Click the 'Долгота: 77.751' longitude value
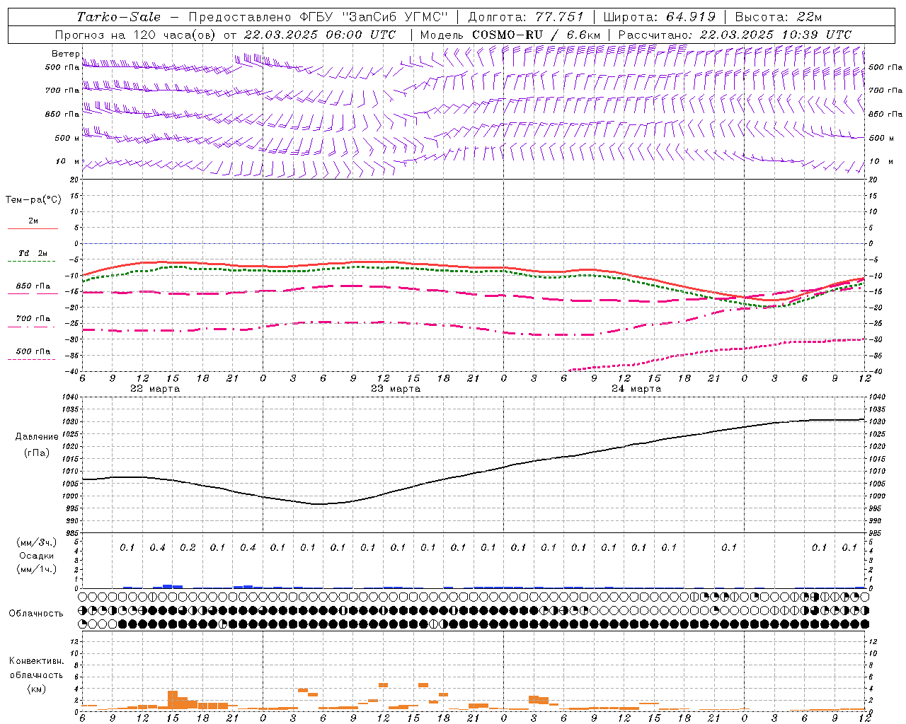 coord(526,17)
